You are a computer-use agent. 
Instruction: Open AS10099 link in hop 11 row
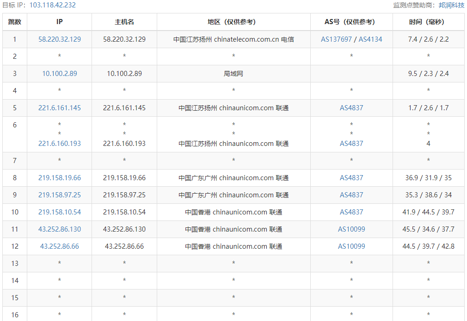[351, 229]
